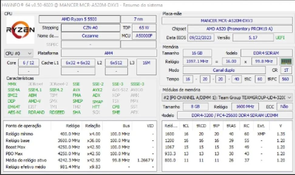Select the Relógio efetivo médio row

80,167
